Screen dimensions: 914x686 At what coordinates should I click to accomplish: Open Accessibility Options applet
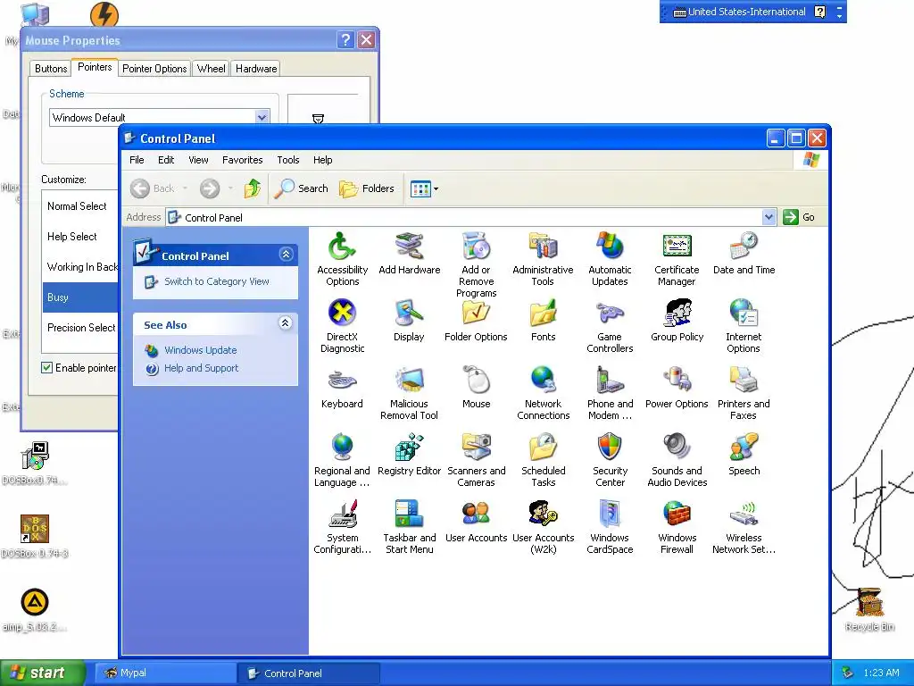pos(342,259)
